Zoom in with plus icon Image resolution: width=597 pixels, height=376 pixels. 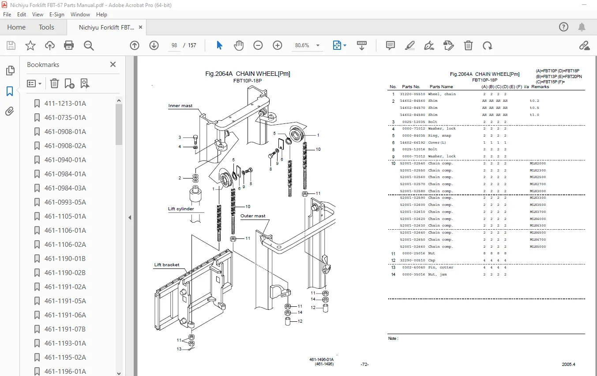278,45
